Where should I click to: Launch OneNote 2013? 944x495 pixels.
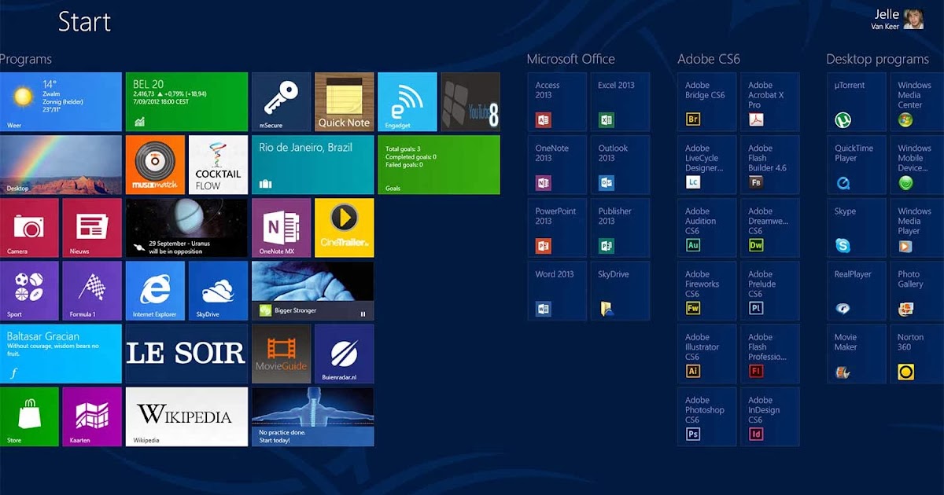point(557,165)
